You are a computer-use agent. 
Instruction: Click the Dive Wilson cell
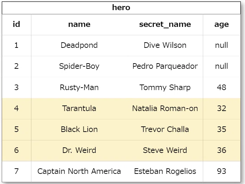pos(165,45)
